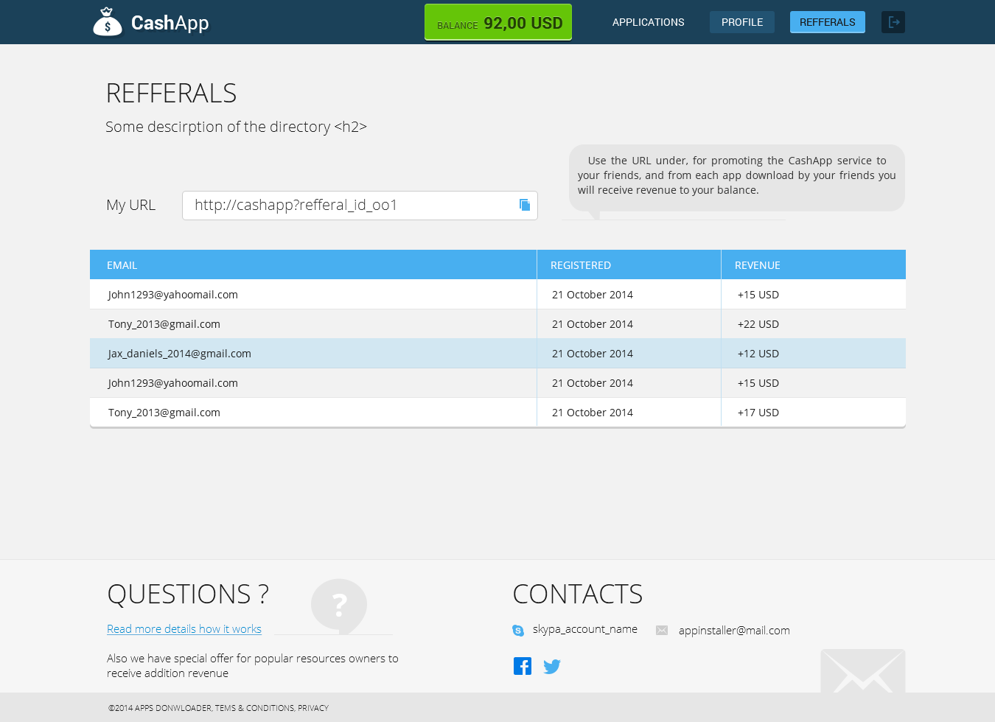995x722 pixels.
Task: Open the Twitter profile icon
Action: (x=552, y=667)
